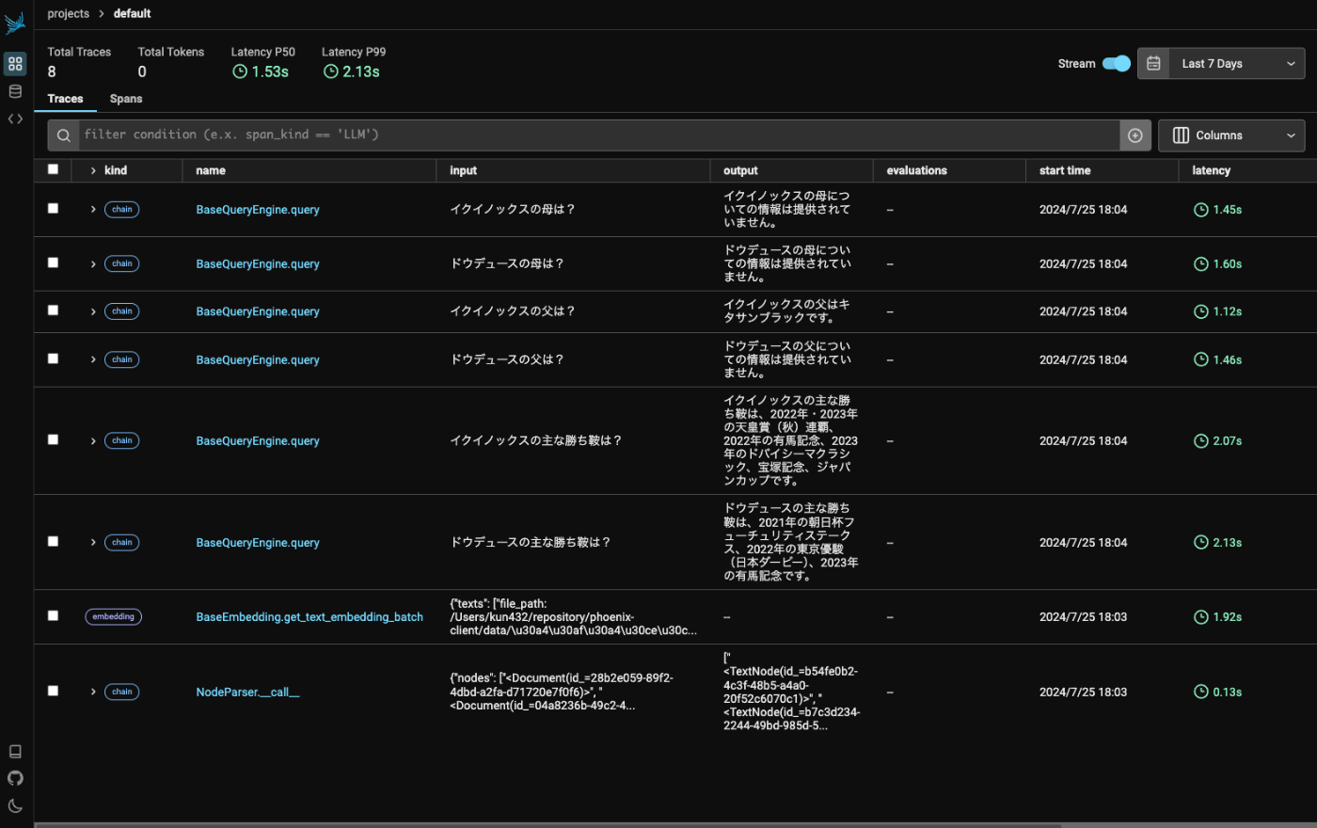Open BaseQueryEngine.query trace with 1.12s latency
1317x828 pixels.
pos(258,311)
